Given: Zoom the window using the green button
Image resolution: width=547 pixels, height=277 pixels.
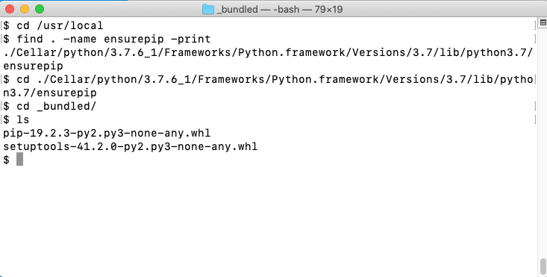Looking at the screenshot, I should (40, 9).
